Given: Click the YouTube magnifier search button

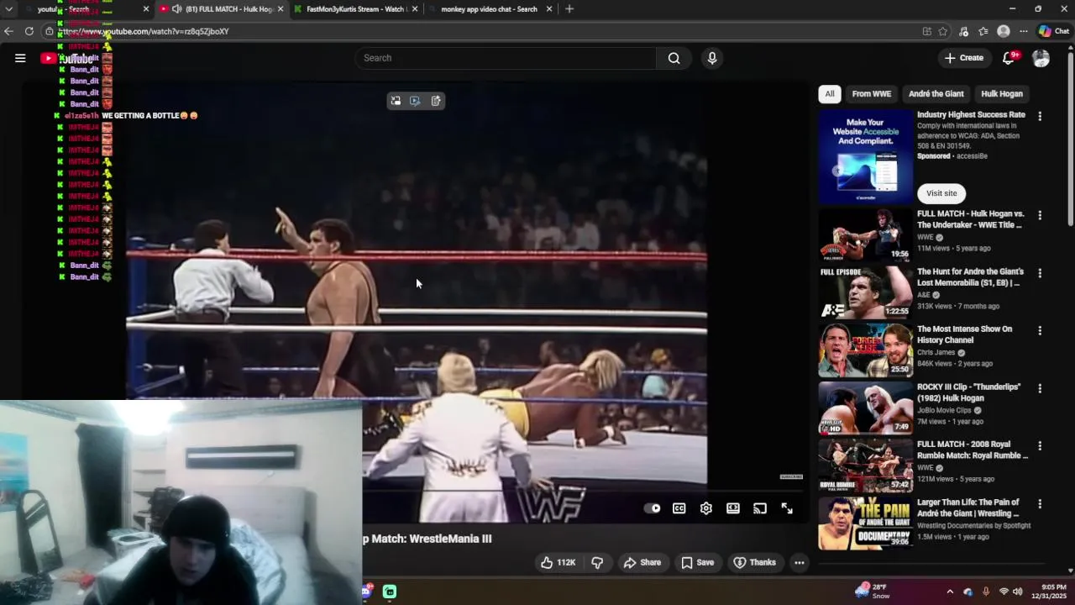Looking at the screenshot, I should pos(674,58).
